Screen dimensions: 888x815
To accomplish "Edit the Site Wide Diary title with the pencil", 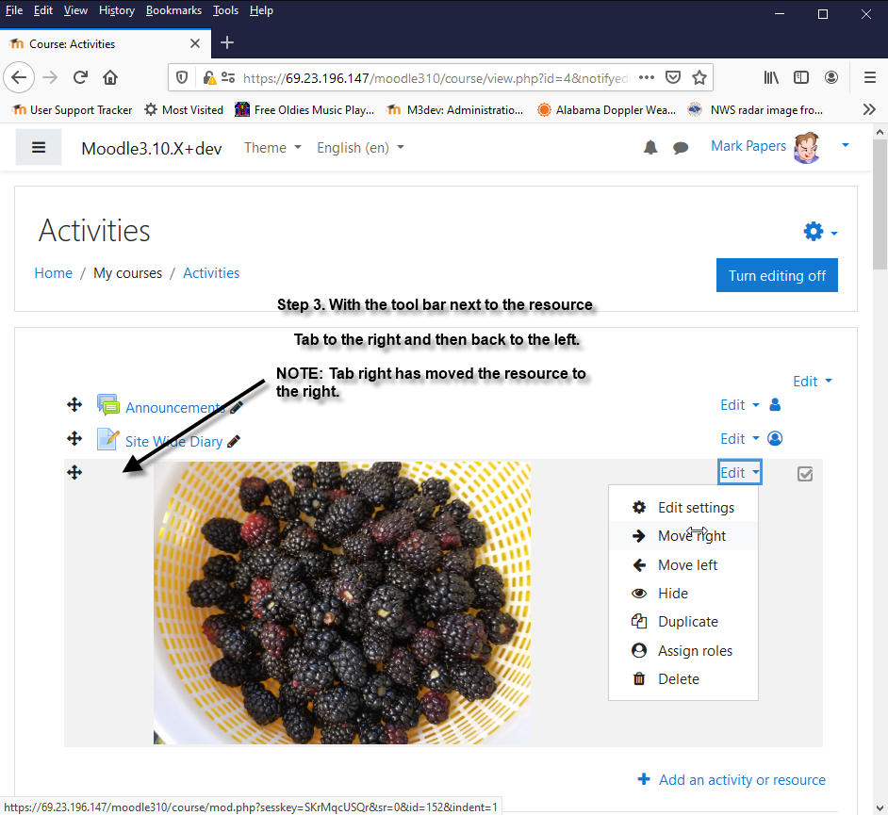I will [x=234, y=442].
